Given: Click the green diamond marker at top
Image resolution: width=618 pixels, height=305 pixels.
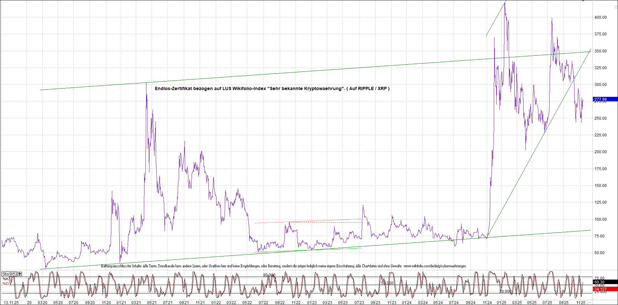Looking at the screenshot, I should click(583, 1).
